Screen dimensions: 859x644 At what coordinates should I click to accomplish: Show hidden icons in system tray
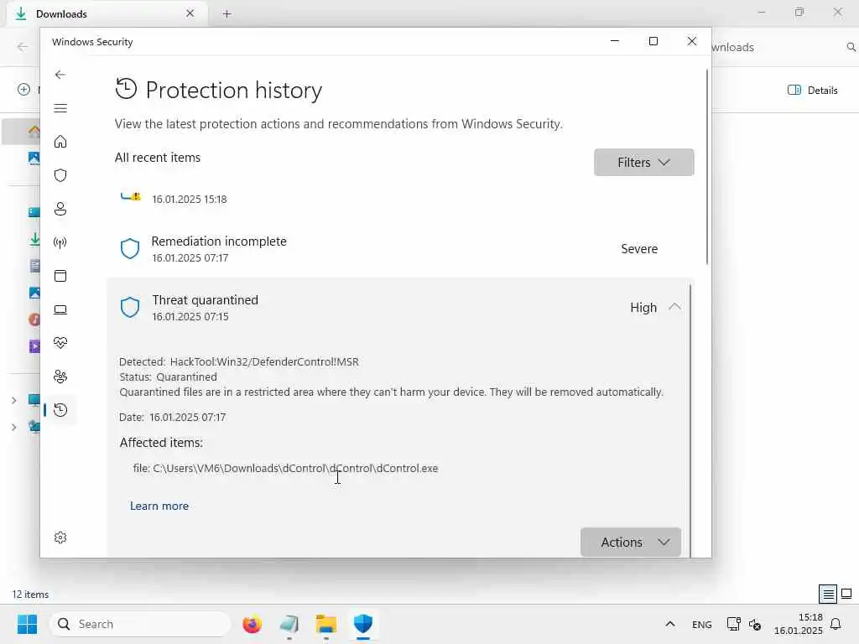(669, 624)
